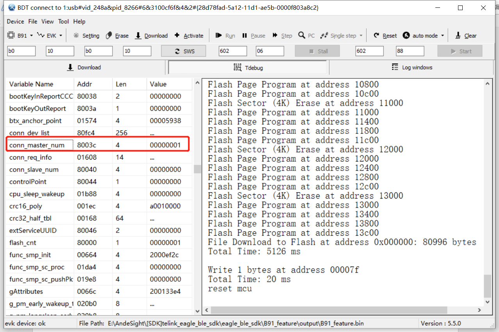The height and width of the screenshot is (332, 499).
Task: Click log pane vertical scrollbar thumb
Action: click(x=488, y=286)
